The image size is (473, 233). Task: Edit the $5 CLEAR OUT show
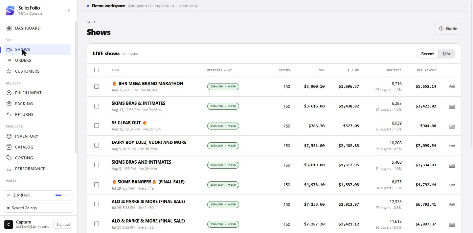pyautogui.click(x=452, y=126)
